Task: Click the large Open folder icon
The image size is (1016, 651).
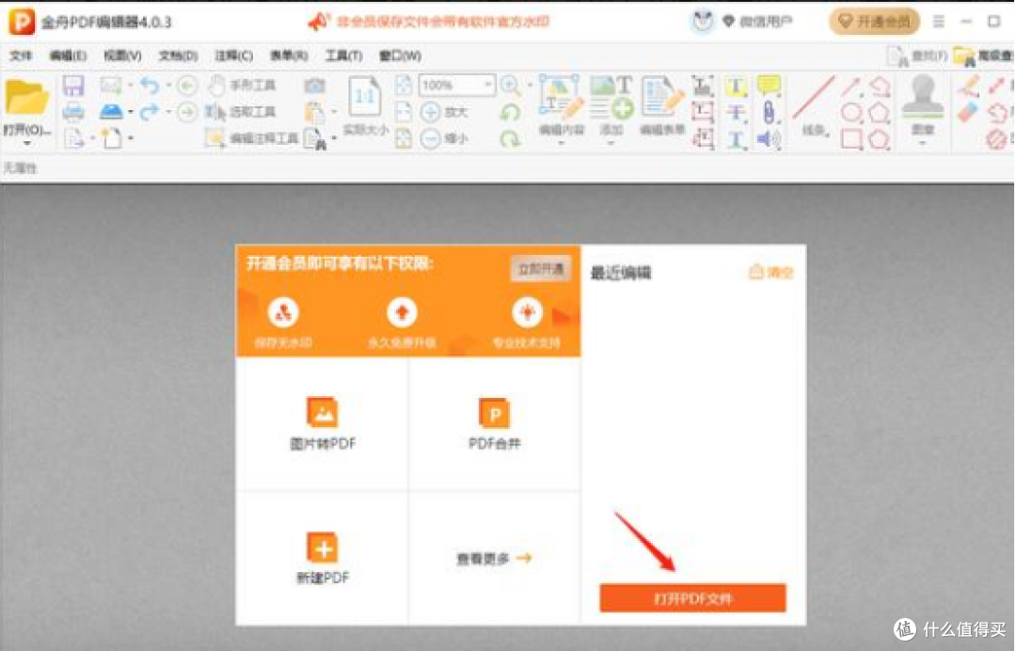Action: 26,99
